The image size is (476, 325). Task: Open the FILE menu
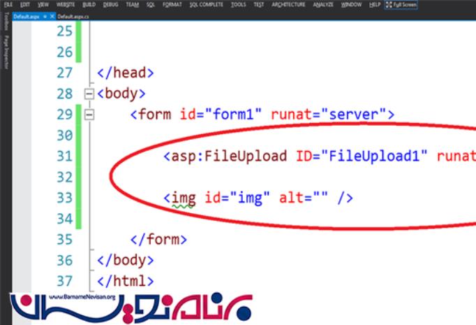8,5
